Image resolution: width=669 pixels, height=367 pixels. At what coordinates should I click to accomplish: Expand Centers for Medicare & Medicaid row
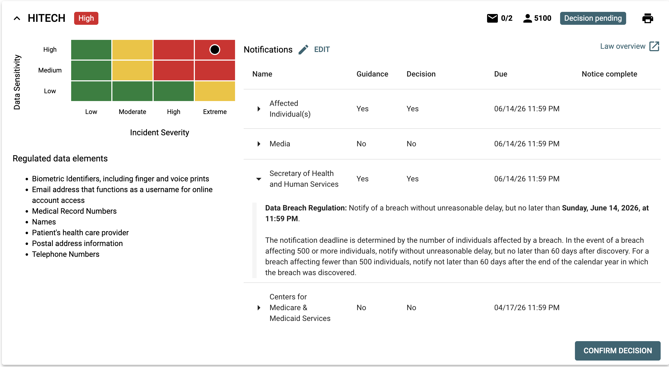pyautogui.click(x=259, y=308)
